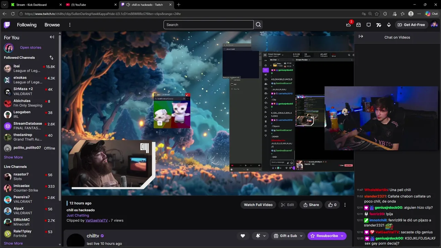This screenshot has height=248, width=441.
Task: Open the Whispers speech bubble icon
Action: click(x=369, y=25)
